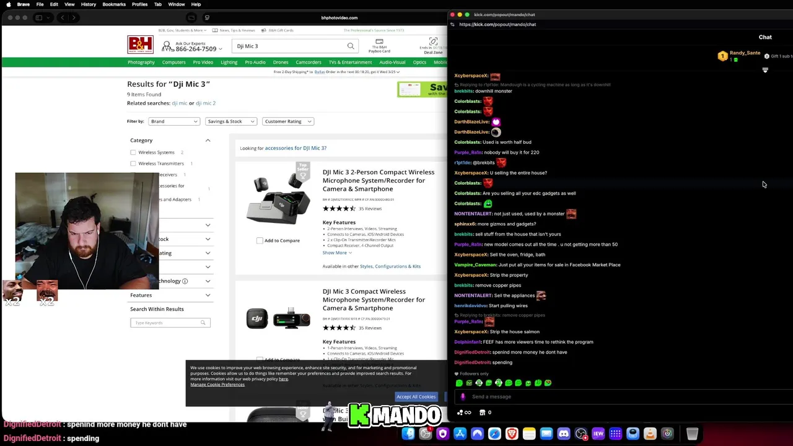Open the 35 Reviews link of first product
793x446 pixels.
click(370, 209)
